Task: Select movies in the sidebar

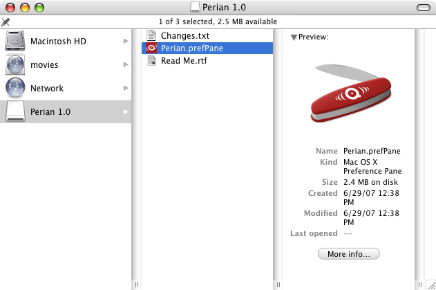Action: pos(44,65)
